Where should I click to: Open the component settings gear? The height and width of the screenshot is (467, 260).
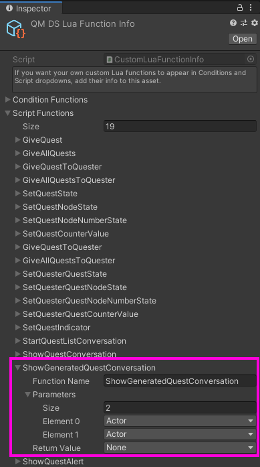[255, 23]
